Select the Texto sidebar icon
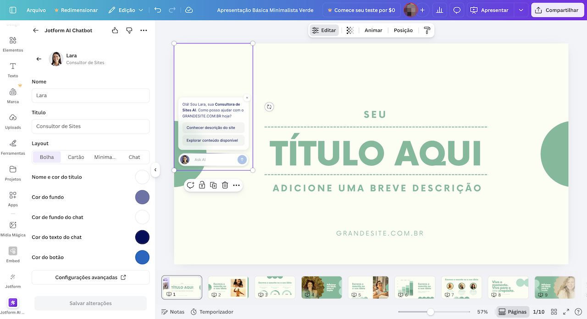Image resolution: width=587 pixels, height=319 pixels. 13,70
